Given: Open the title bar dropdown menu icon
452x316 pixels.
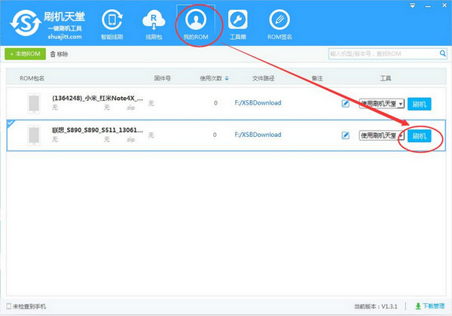Looking at the screenshot, I should coord(413,6).
